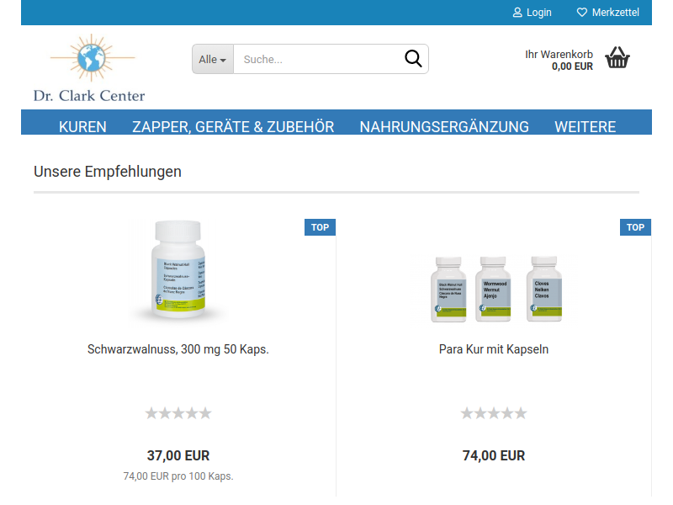Click the search magnifier icon
The image size is (673, 505).
(413, 59)
